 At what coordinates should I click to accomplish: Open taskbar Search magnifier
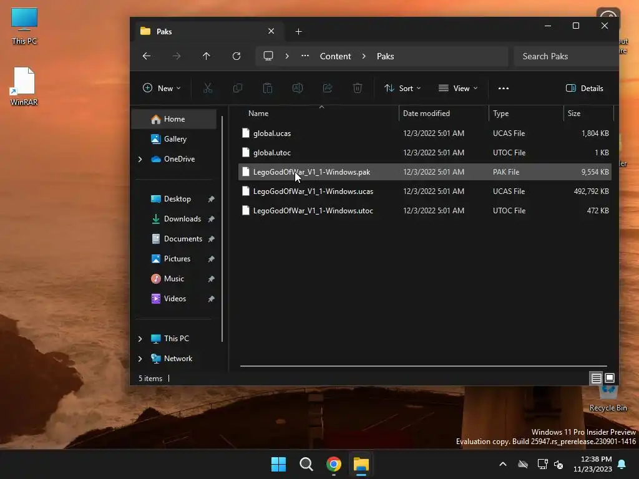306,464
